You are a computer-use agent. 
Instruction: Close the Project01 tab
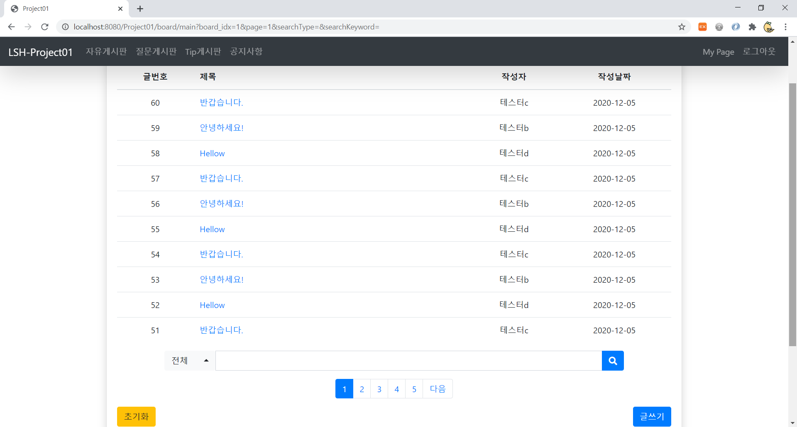pos(120,9)
